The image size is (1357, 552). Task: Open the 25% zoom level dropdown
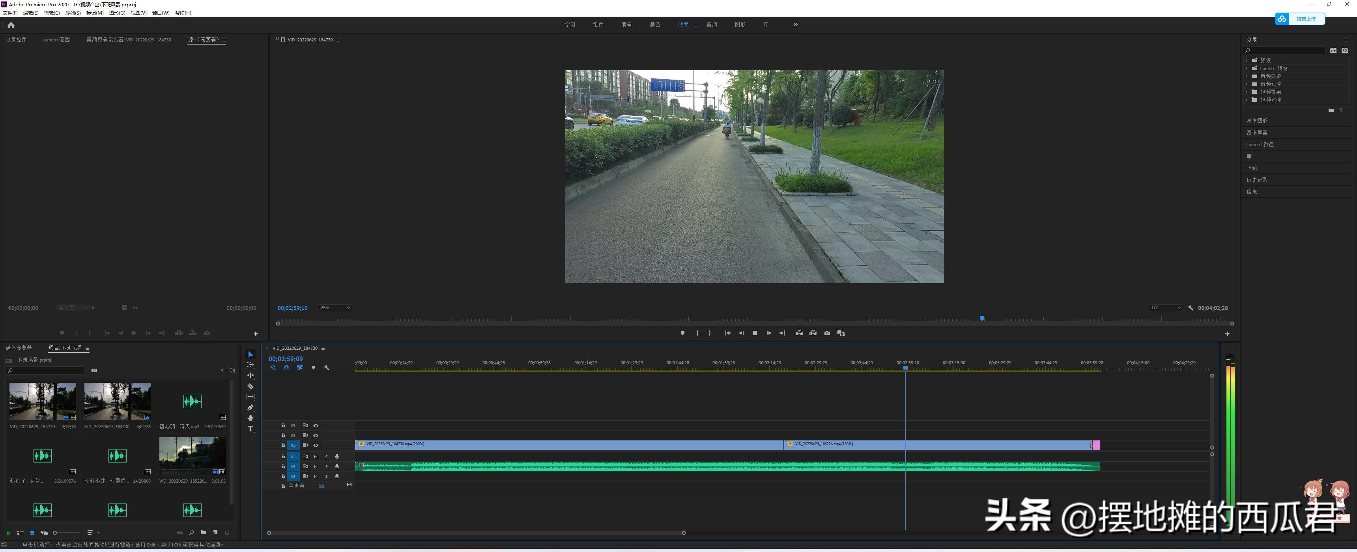pyautogui.click(x=335, y=308)
